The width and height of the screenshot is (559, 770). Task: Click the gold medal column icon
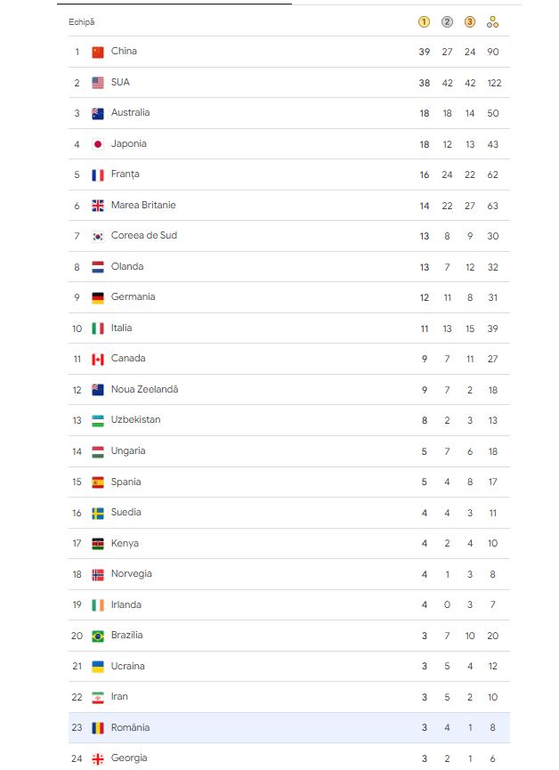click(x=425, y=22)
